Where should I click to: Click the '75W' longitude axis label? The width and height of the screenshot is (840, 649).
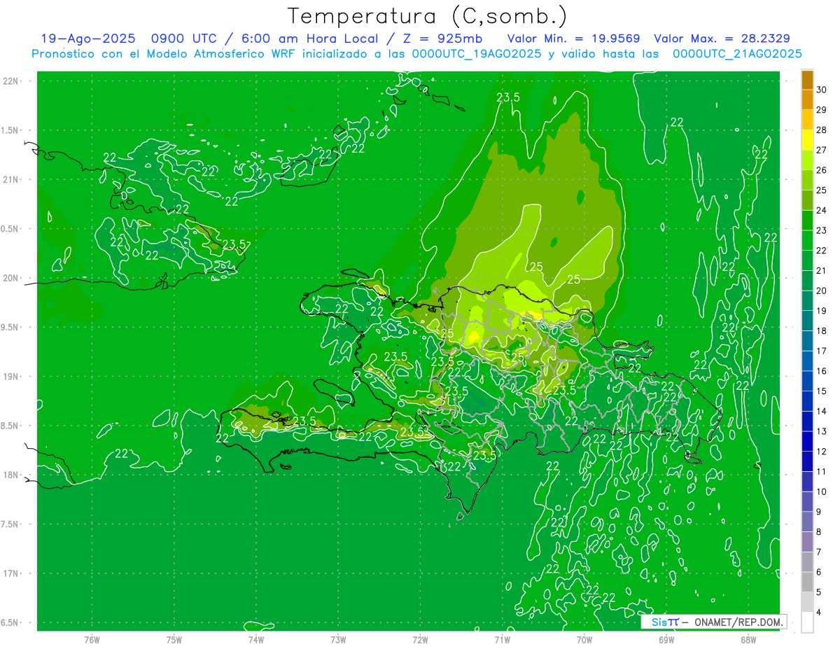pos(174,639)
